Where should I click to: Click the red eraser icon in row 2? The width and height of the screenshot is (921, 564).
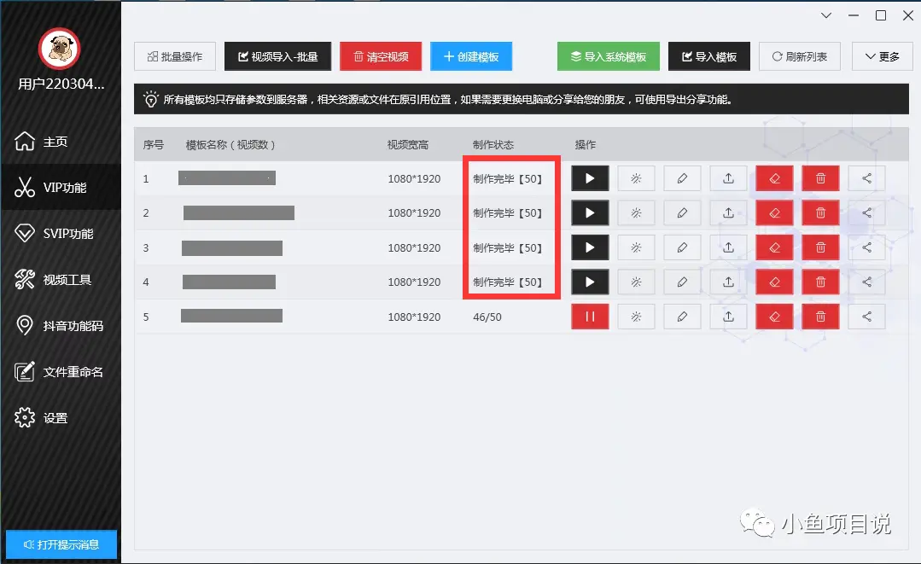coord(775,213)
